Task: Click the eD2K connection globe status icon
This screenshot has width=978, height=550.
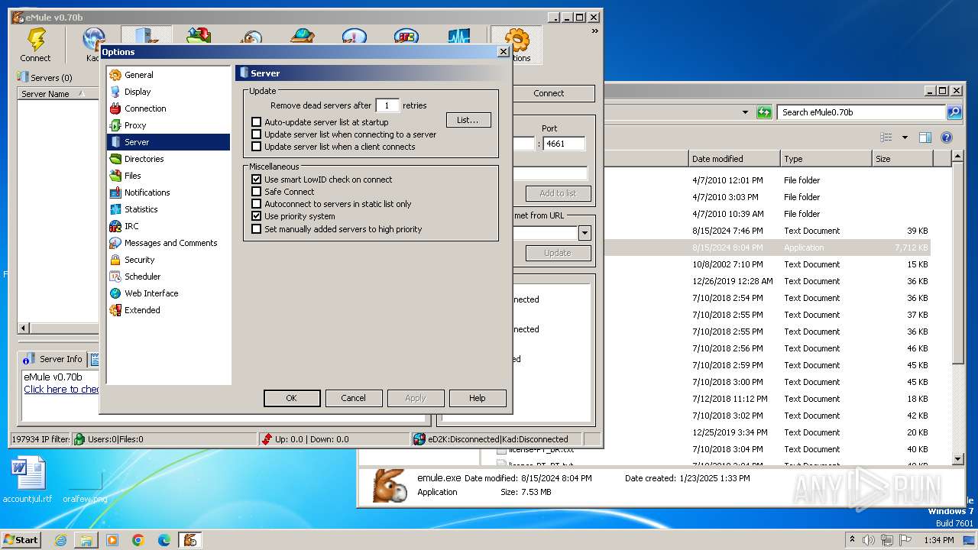Action: pyautogui.click(x=419, y=439)
